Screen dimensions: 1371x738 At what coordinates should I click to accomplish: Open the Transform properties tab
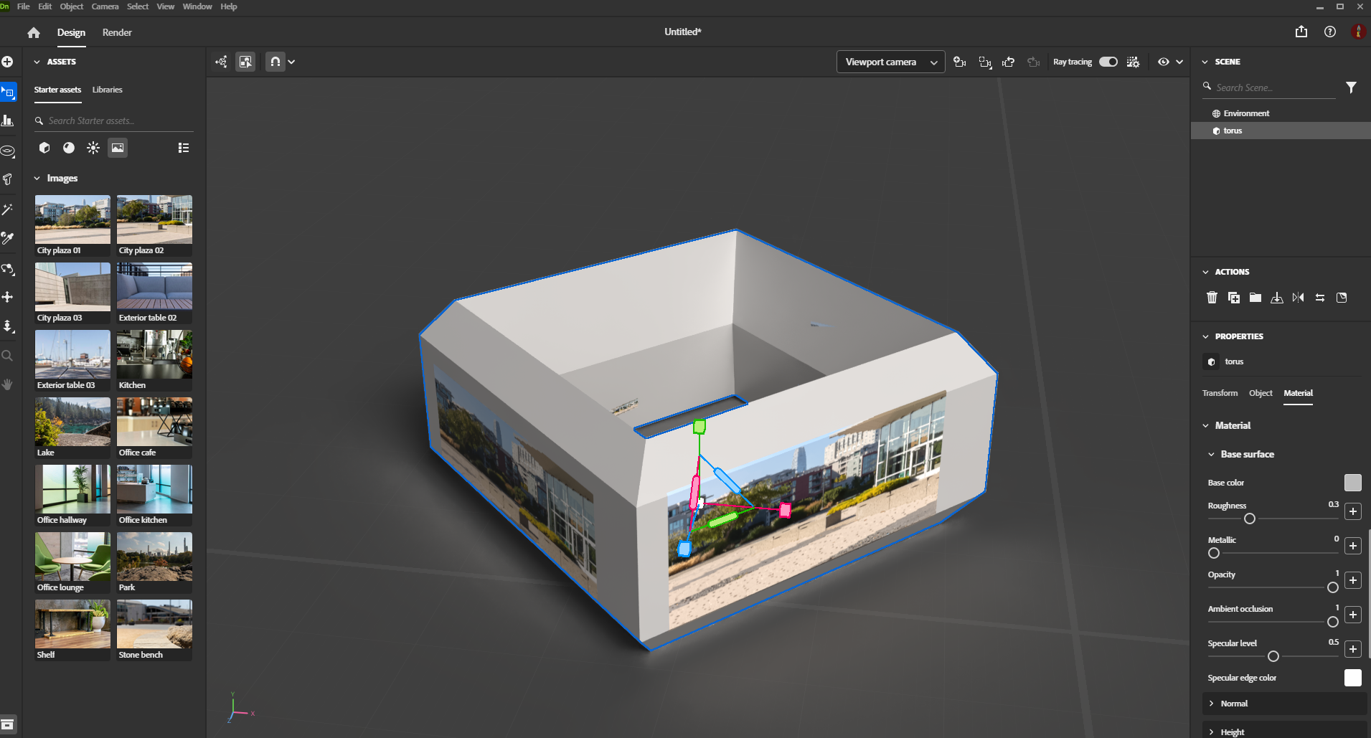(x=1220, y=393)
